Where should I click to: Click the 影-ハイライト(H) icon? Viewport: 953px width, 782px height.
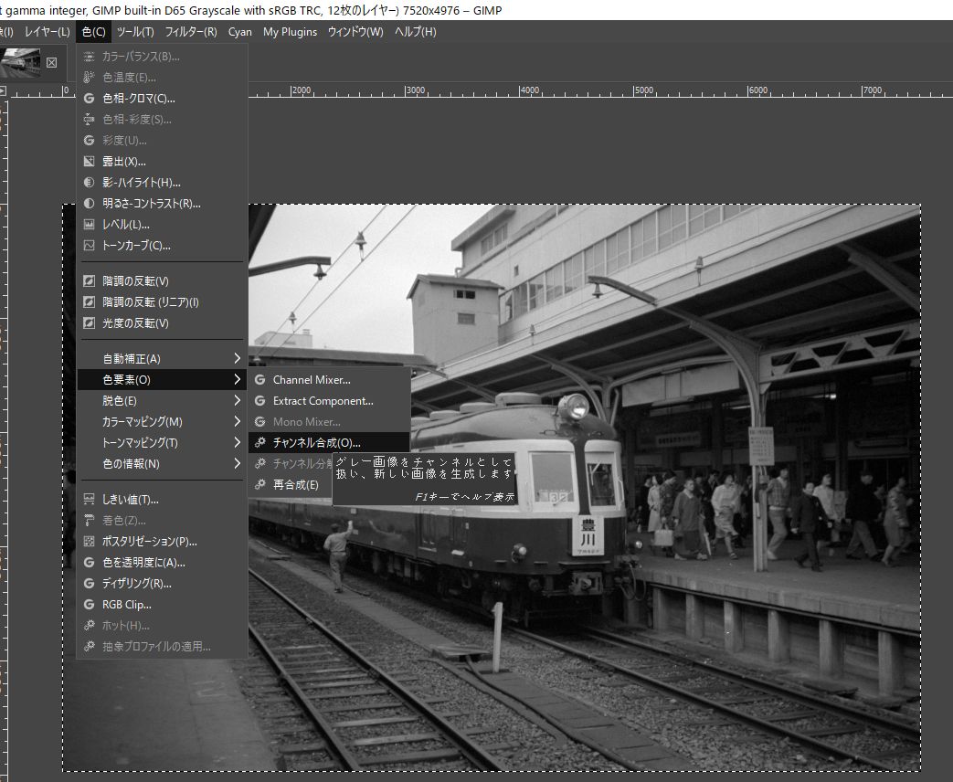[89, 183]
